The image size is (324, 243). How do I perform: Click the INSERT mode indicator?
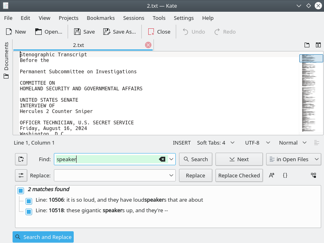[181, 143]
